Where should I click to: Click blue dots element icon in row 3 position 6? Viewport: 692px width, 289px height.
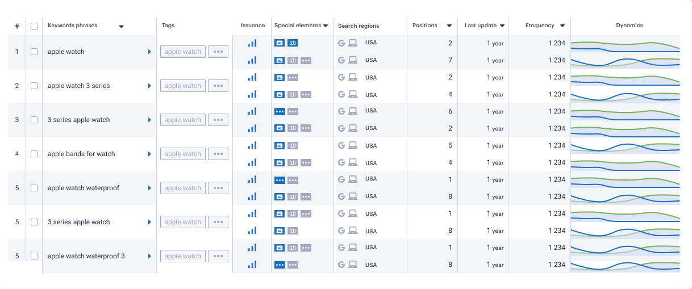click(280, 111)
